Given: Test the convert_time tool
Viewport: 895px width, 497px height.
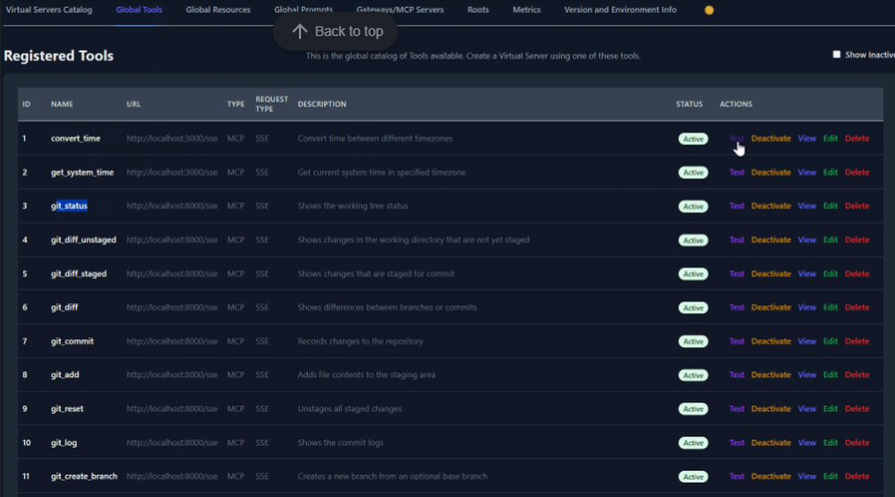Looking at the screenshot, I should point(737,139).
